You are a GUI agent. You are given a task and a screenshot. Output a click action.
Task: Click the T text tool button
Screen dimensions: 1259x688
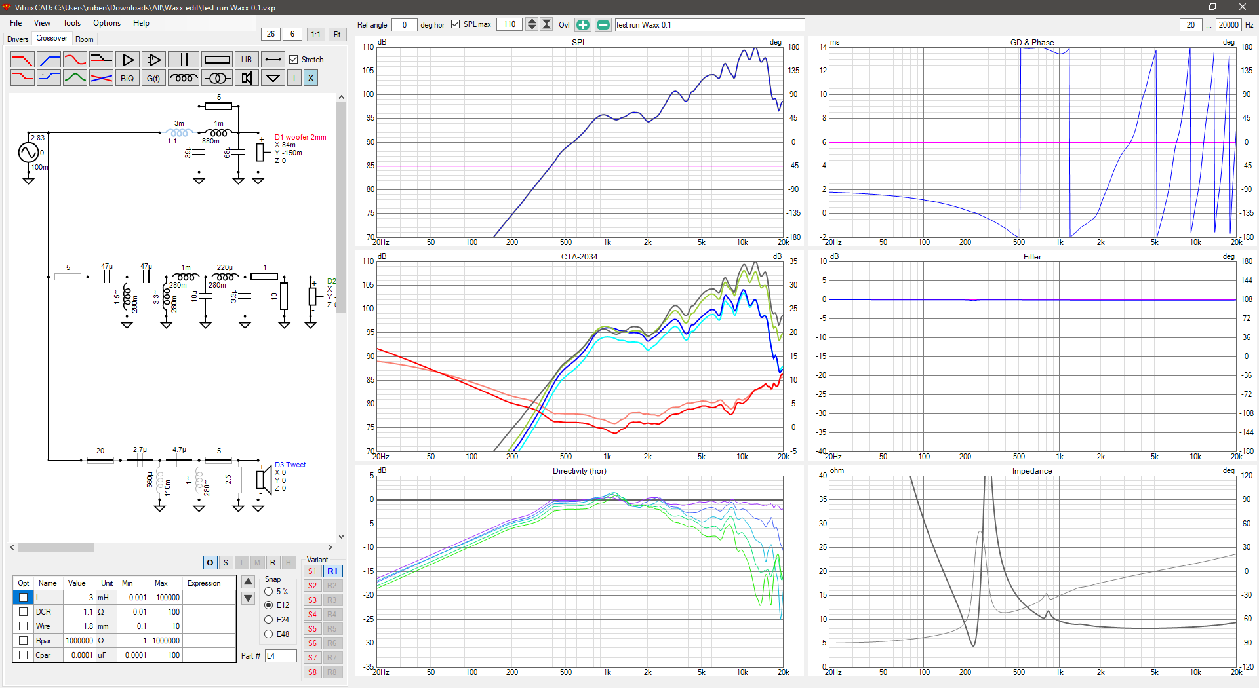coord(294,78)
